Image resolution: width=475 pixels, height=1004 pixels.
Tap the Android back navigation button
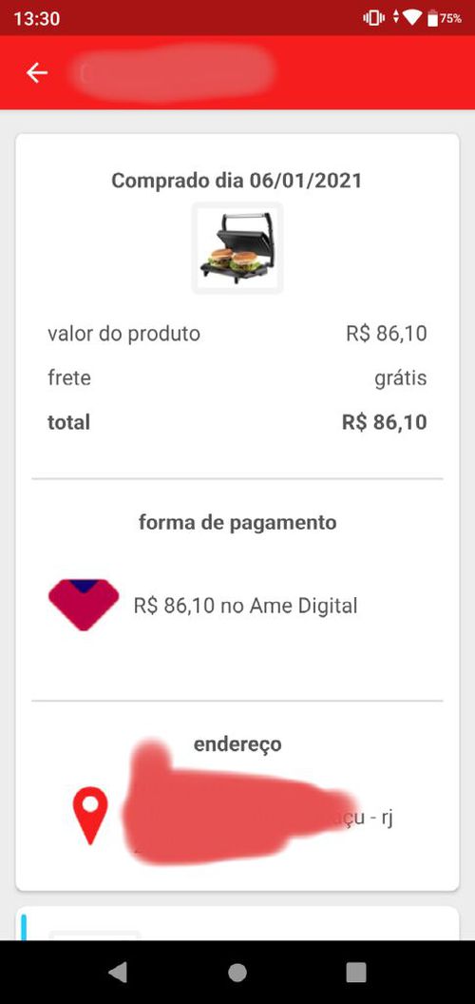(118, 972)
